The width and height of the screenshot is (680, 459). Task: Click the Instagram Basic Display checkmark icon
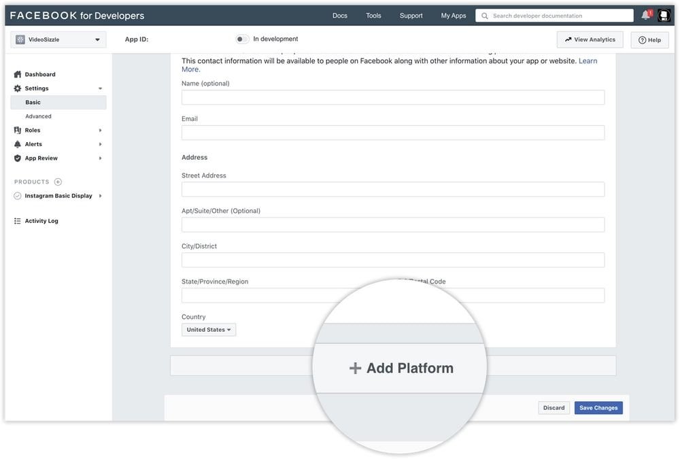point(18,196)
